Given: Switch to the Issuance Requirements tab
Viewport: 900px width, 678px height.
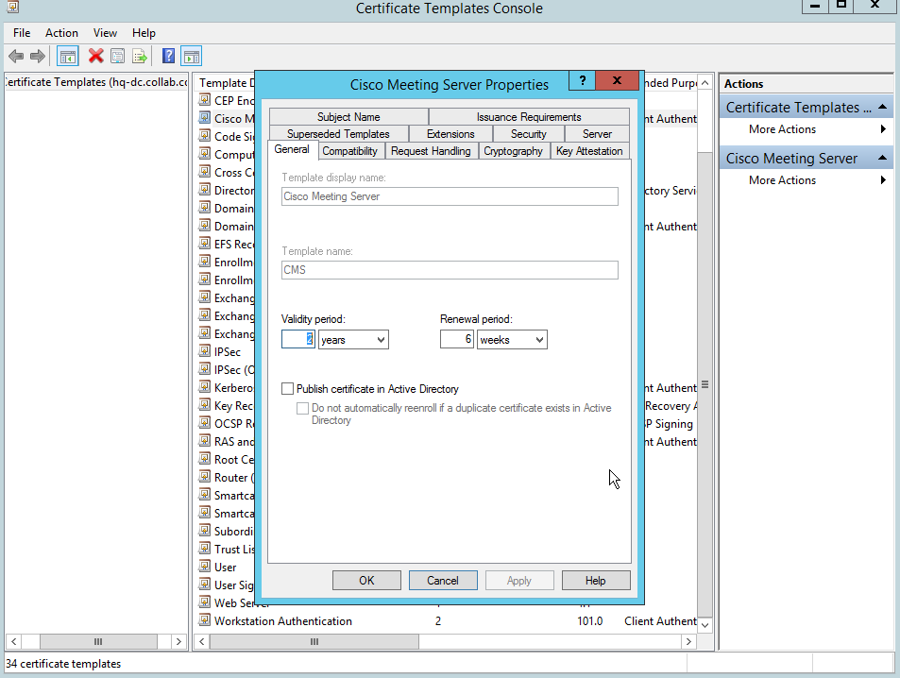Looking at the screenshot, I should [x=529, y=116].
